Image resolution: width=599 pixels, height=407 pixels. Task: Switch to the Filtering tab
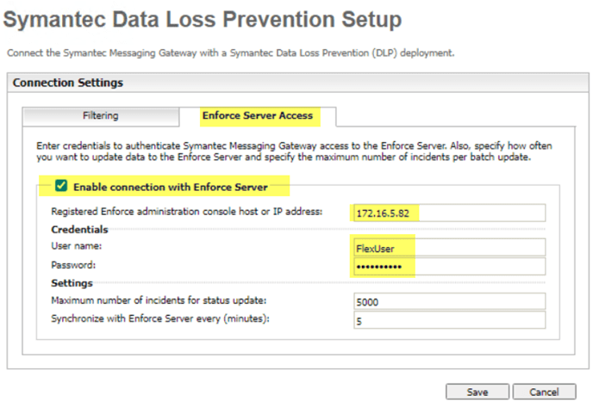click(100, 115)
